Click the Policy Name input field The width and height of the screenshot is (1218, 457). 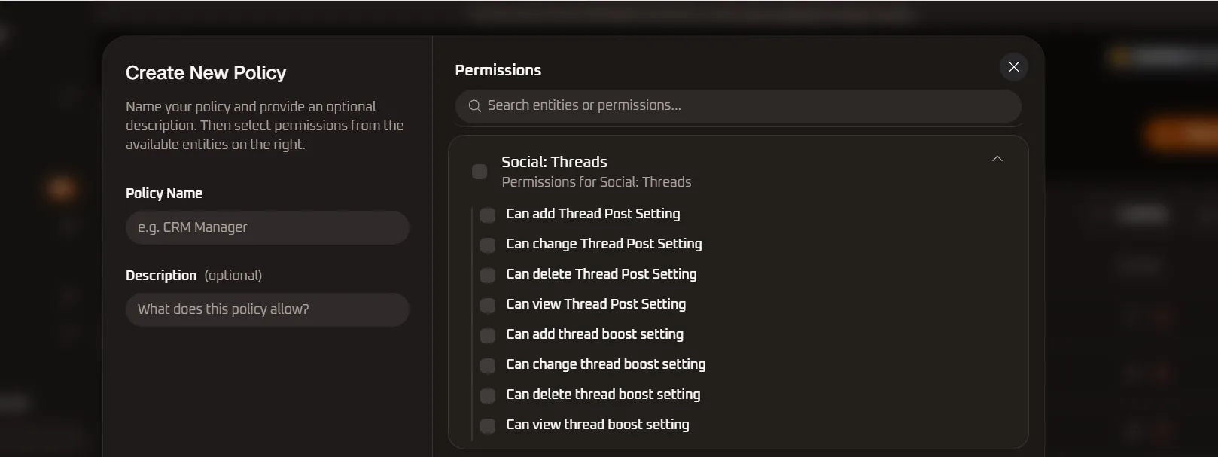click(267, 227)
